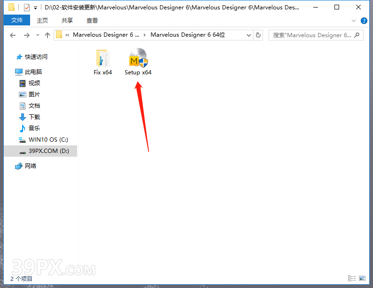Image resolution: width=373 pixels, height=288 pixels.
Task: Open the 下载 folder
Action: coord(30,117)
